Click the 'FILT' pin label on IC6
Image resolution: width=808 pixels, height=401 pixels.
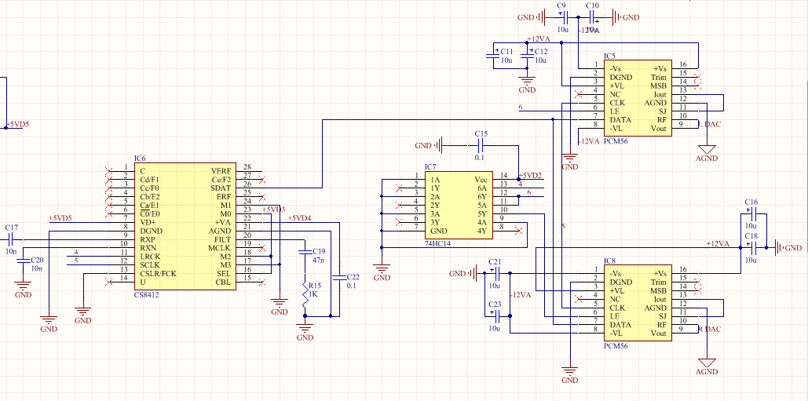pos(223,239)
